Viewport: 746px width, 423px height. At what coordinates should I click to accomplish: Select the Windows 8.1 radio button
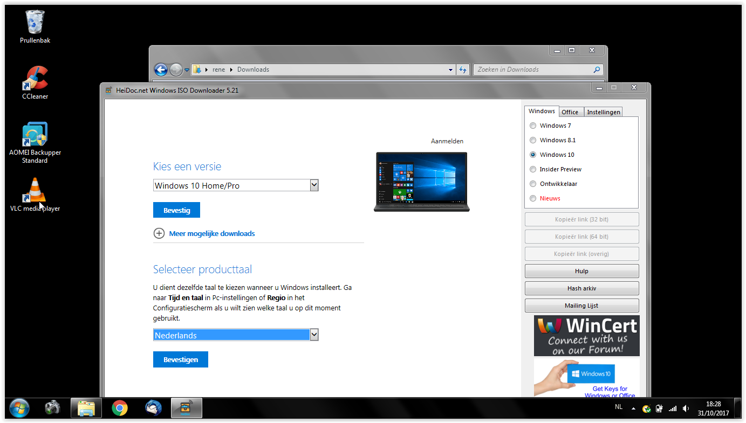[x=533, y=140]
